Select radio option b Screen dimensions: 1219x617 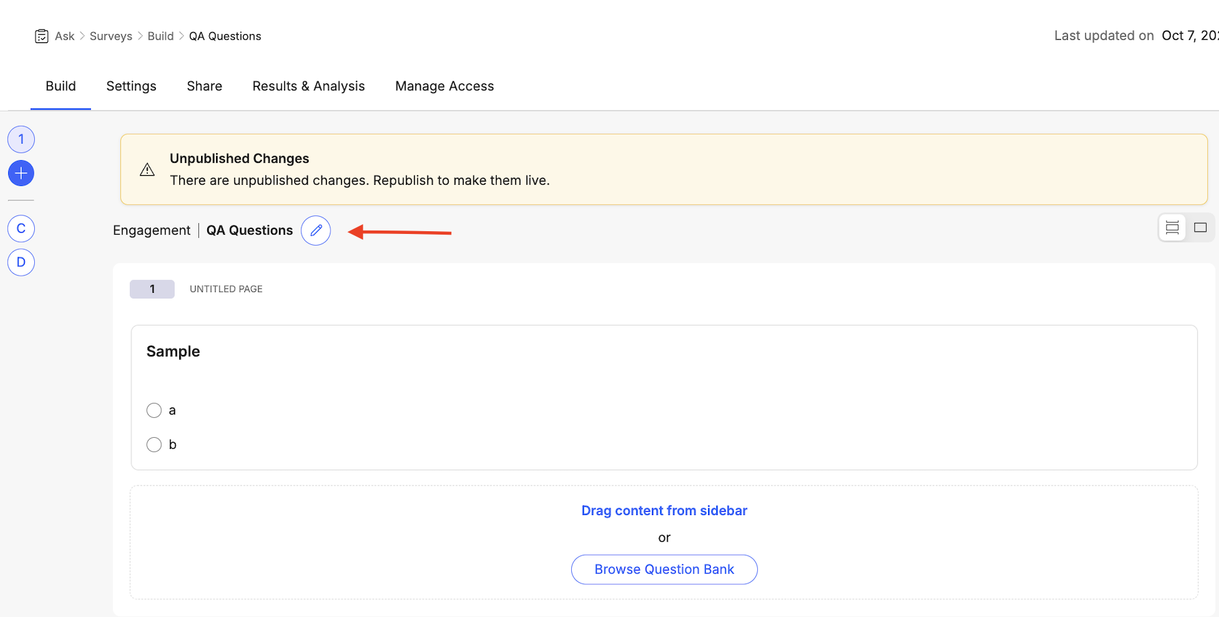(154, 445)
